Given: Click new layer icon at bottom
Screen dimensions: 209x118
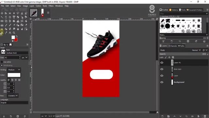Looking at the screenshot, I should [x=162, y=116].
